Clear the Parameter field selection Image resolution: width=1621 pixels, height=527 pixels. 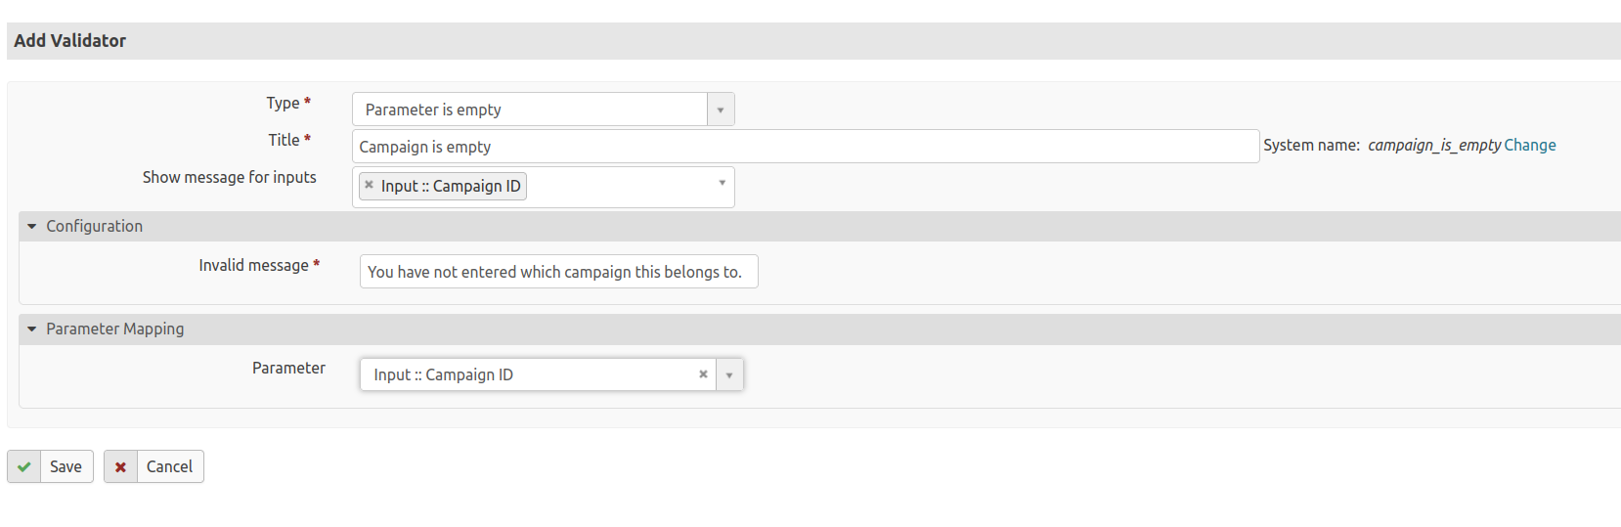pyautogui.click(x=703, y=374)
